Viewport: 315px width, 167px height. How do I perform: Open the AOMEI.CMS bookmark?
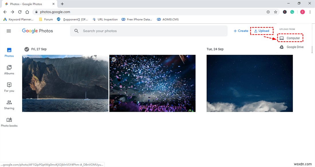click(x=168, y=19)
